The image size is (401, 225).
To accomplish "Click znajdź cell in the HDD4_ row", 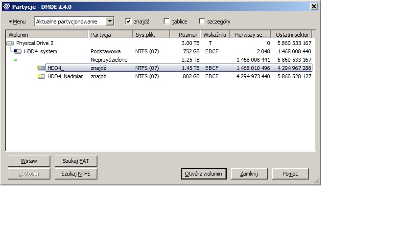I will pos(98,68).
